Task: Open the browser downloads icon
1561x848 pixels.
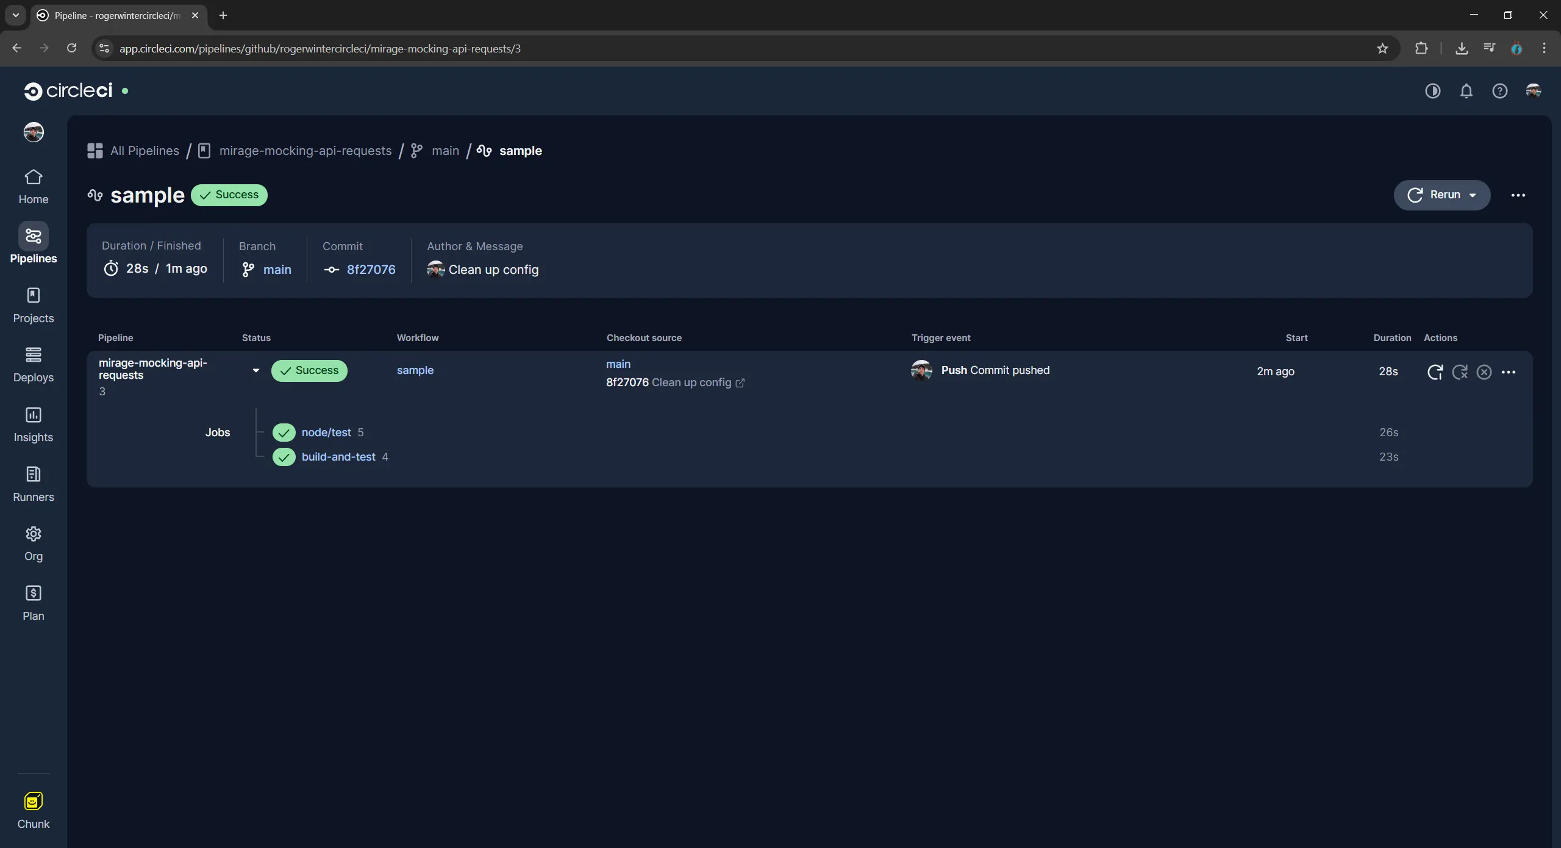Action: click(1462, 48)
